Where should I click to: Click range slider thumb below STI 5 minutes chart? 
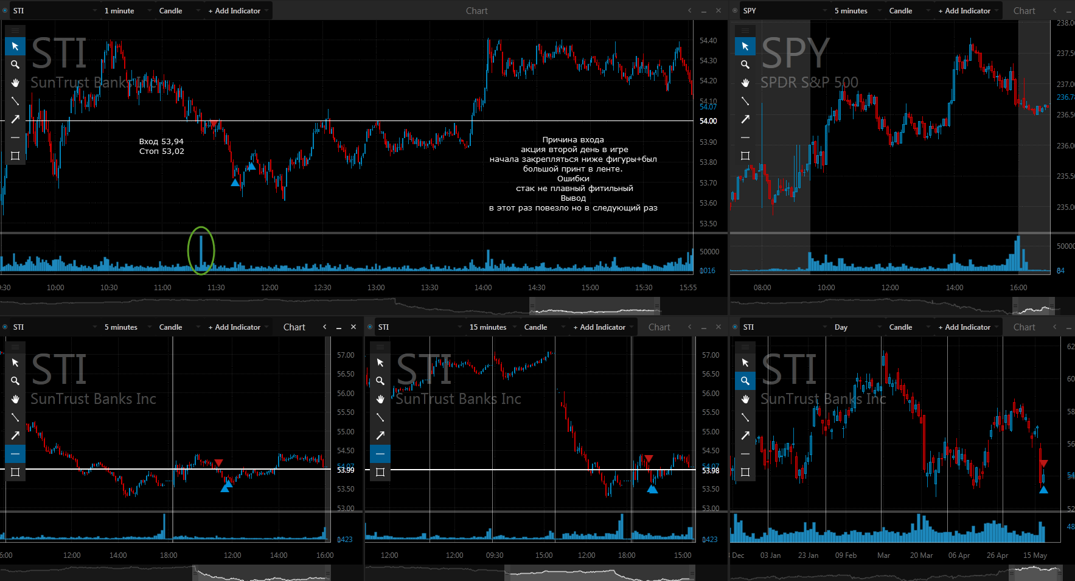point(262,573)
